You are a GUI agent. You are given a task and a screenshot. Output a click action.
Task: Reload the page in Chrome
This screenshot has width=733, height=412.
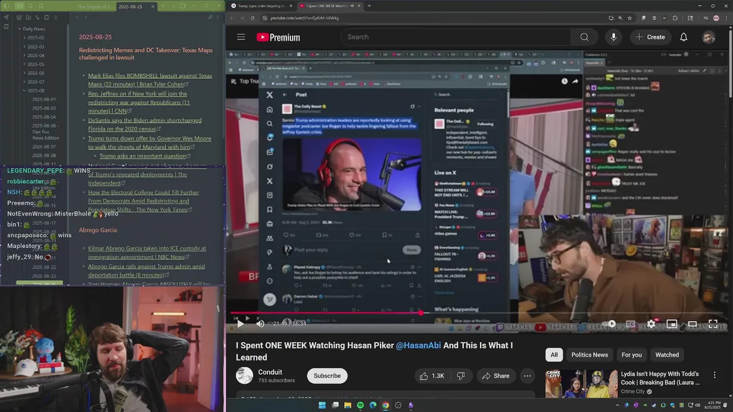pyautogui.click(x=253, y=18)
